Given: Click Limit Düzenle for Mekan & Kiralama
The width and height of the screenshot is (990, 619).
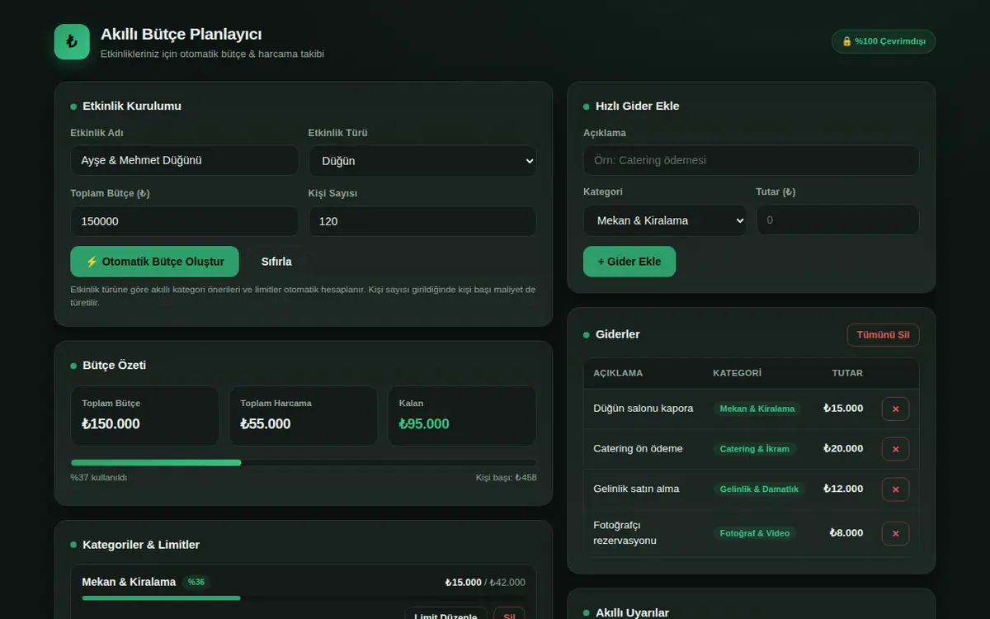Looking at the screenshot, I should point(445,613).
